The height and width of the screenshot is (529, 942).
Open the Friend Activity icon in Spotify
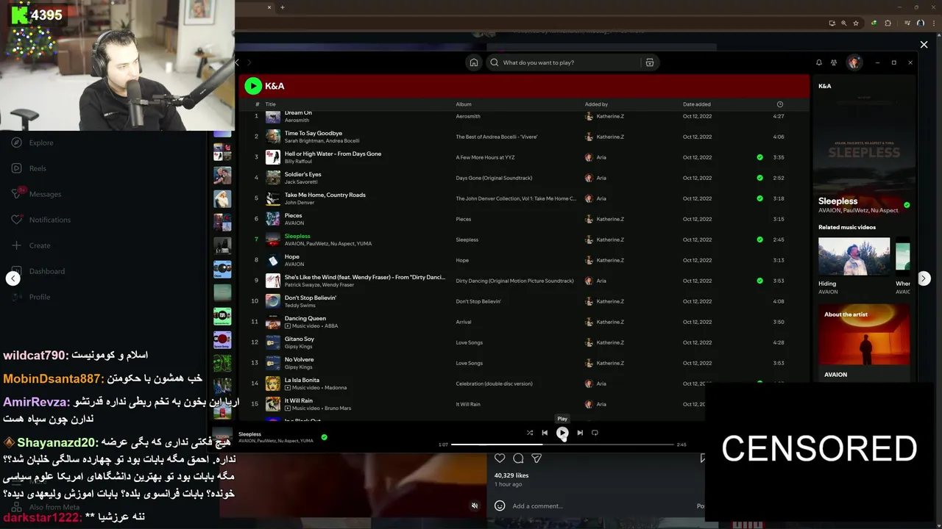tap(834, 62)
